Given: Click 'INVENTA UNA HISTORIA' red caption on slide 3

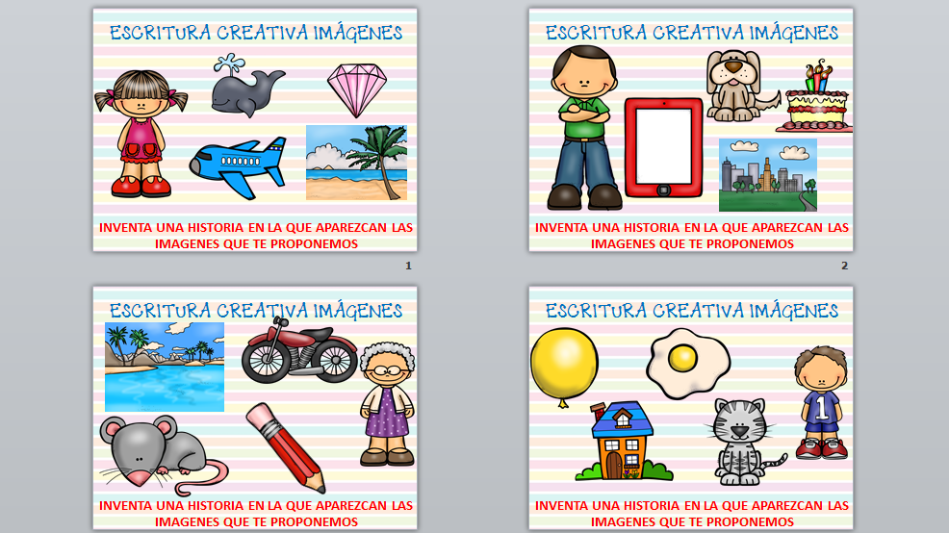Looking at the screenshot, I should 255,513.
